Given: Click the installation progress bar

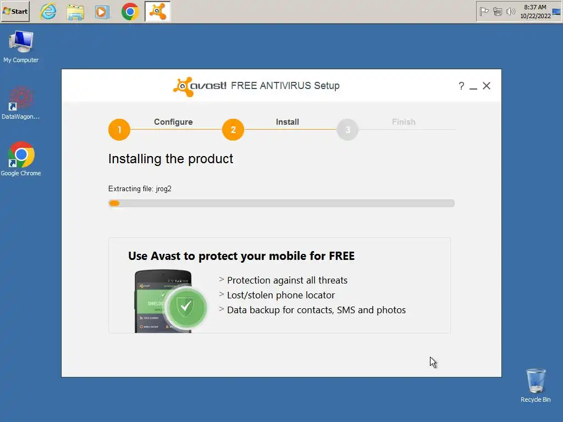Looking at the screenshot, I should [x=281, y=203].
